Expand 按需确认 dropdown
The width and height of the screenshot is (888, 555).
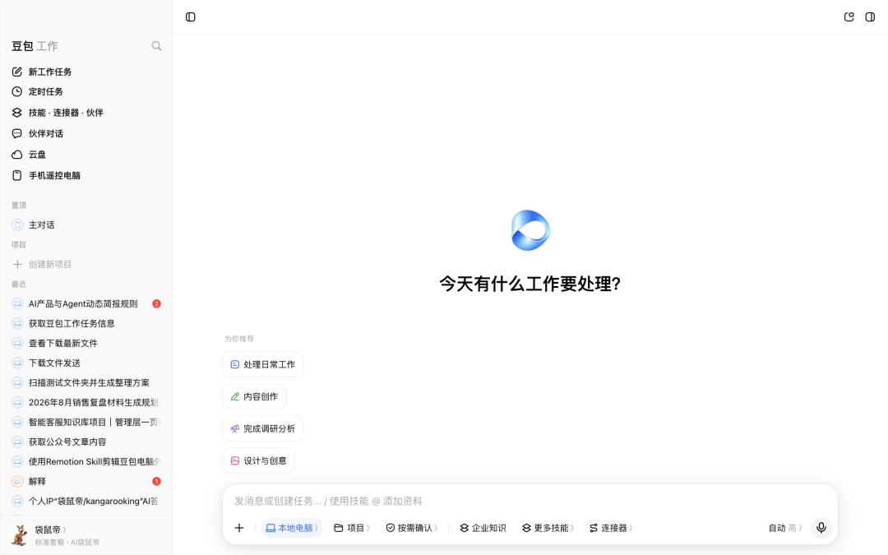coord(412,528)
